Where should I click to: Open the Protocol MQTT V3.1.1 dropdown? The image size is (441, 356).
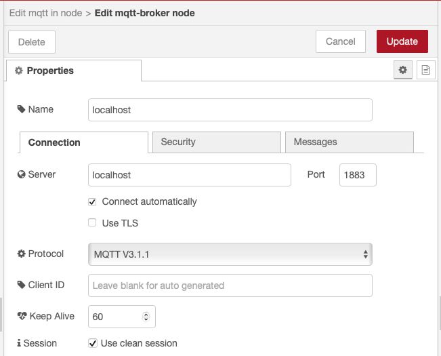[230, 254]
